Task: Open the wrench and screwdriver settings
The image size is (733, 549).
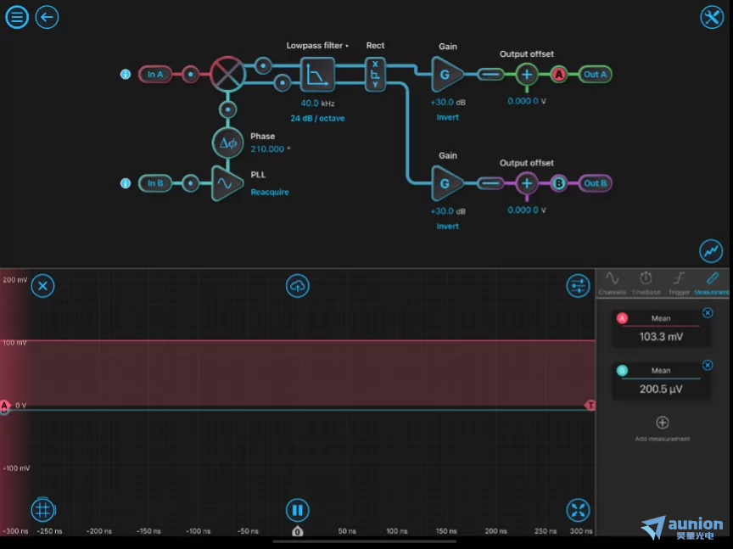Action: pos(711,17)
